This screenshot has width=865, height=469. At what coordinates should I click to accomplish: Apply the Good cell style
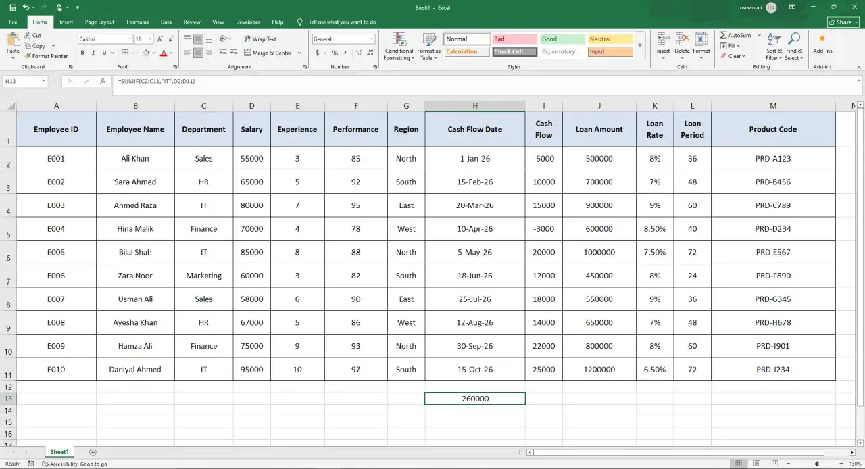click(x=562, y=39)
